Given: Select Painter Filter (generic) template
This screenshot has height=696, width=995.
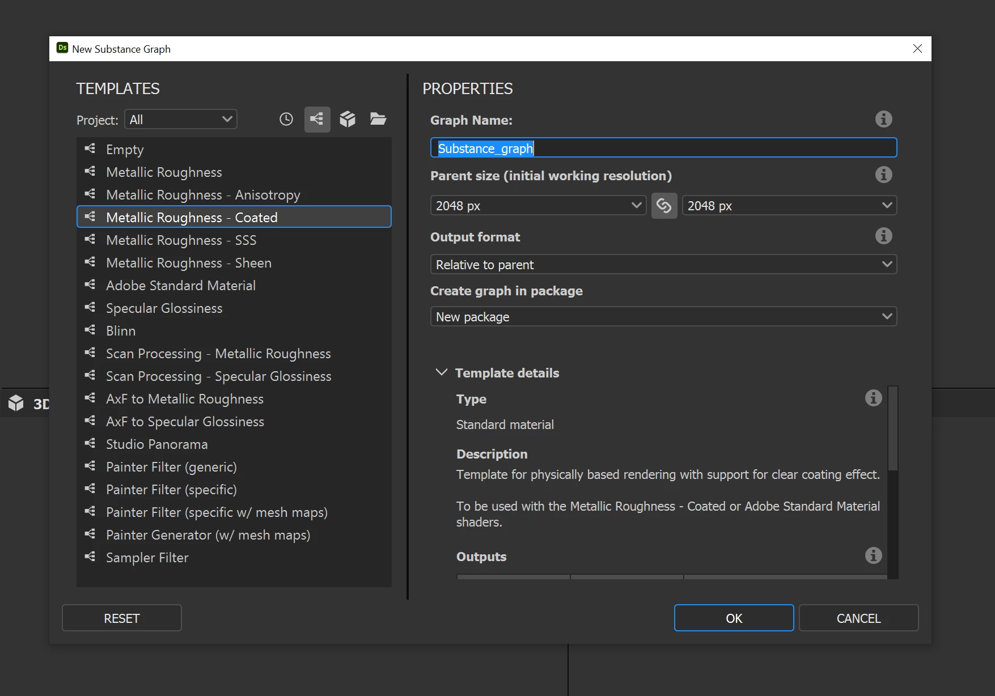Looking at the screenshot, I should coord(234,466).
